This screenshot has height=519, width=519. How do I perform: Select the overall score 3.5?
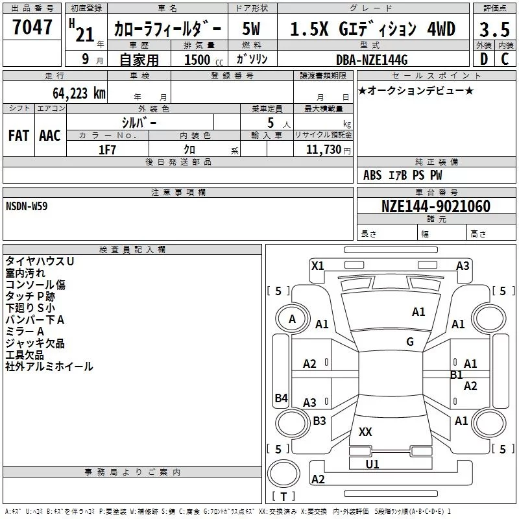(494, 30)
